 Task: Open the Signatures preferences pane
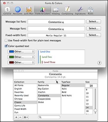tap(80, 11)
